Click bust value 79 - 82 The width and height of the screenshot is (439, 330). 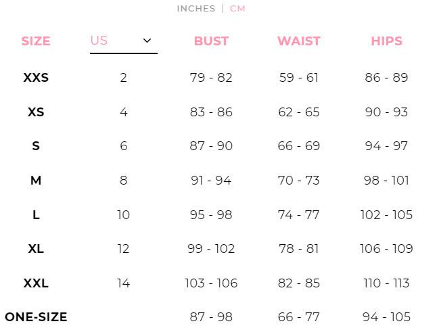[211, 78]
